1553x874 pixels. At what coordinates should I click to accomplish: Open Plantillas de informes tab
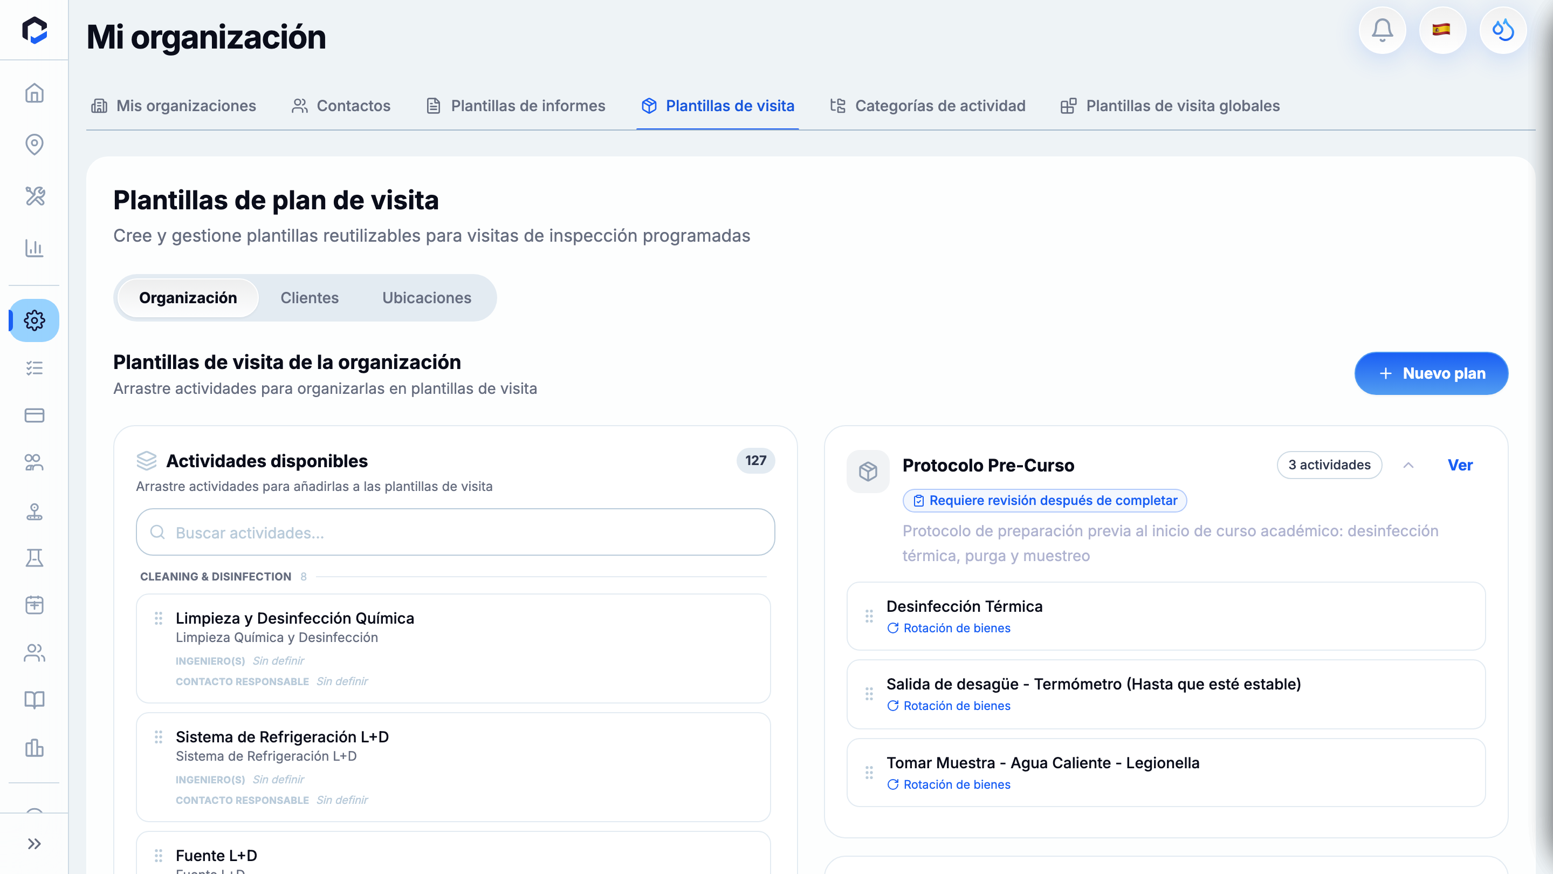coord(516,106)
